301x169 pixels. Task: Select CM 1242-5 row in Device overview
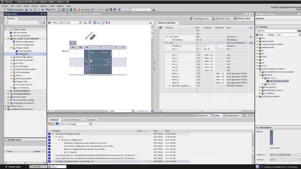click(206, 37)
